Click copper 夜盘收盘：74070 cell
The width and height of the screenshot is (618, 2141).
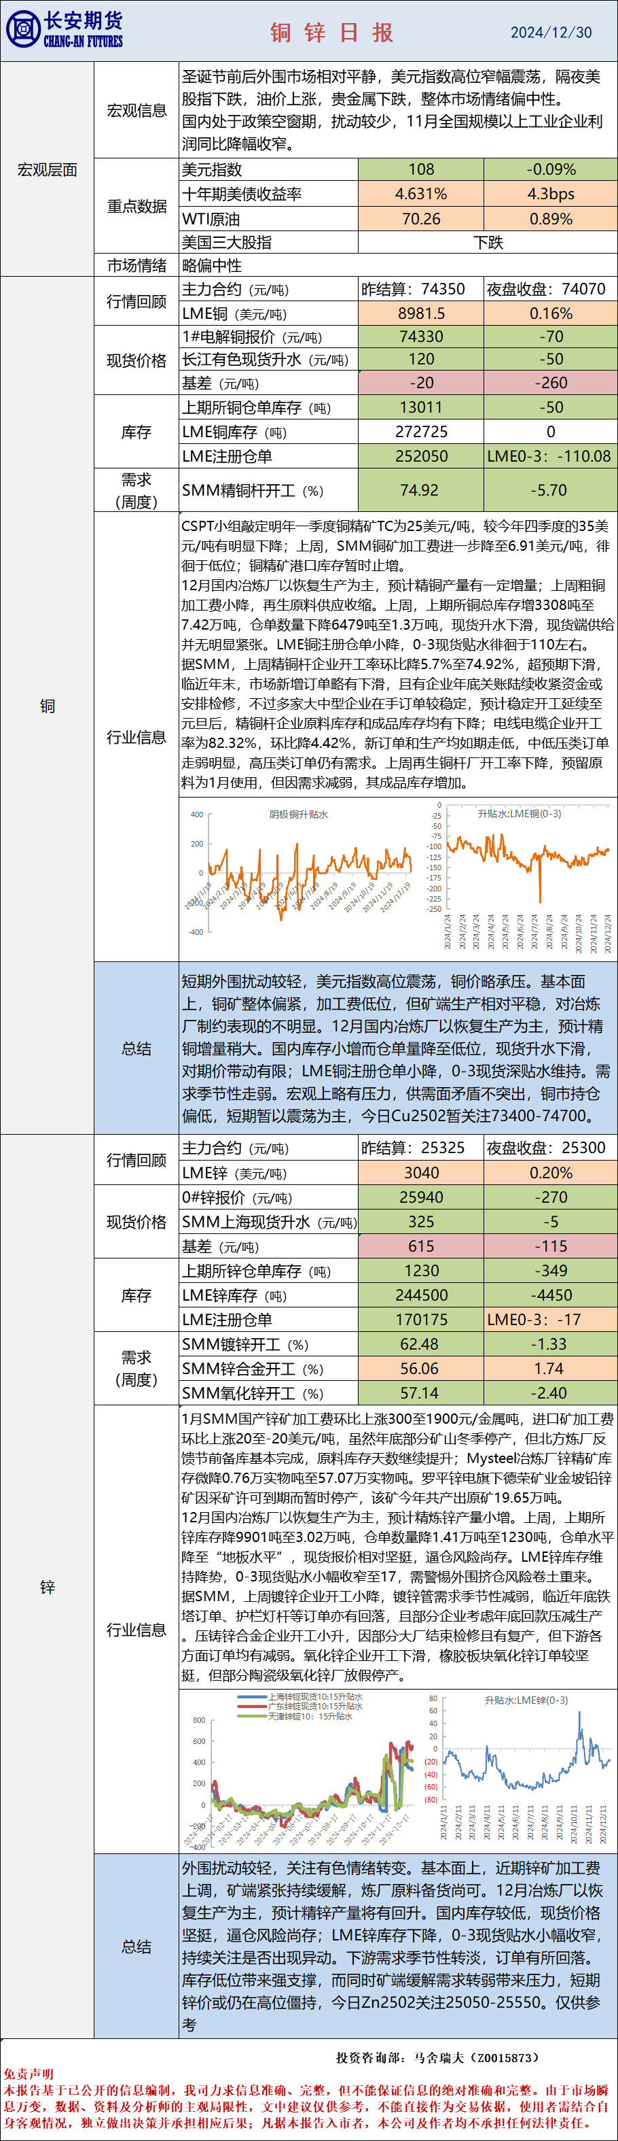coord(551,289)
